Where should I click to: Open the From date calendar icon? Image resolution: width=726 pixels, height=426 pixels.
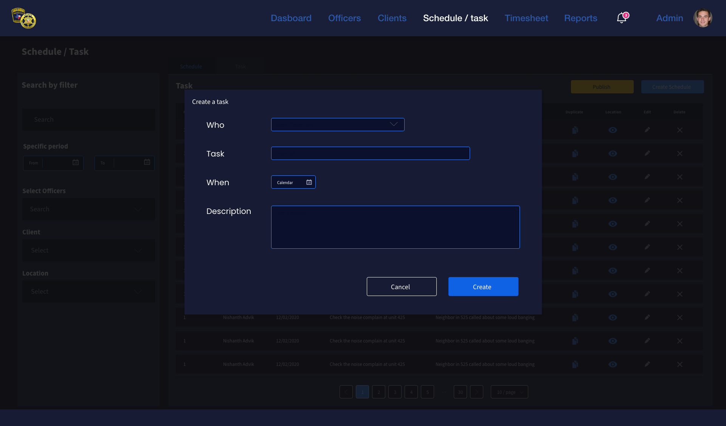[x=76, y=163]
